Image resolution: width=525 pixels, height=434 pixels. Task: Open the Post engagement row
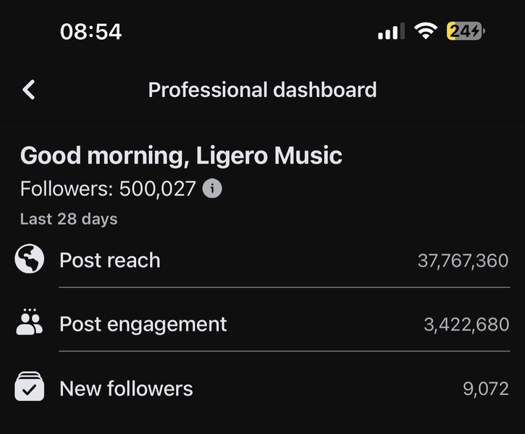pos(262,323)
